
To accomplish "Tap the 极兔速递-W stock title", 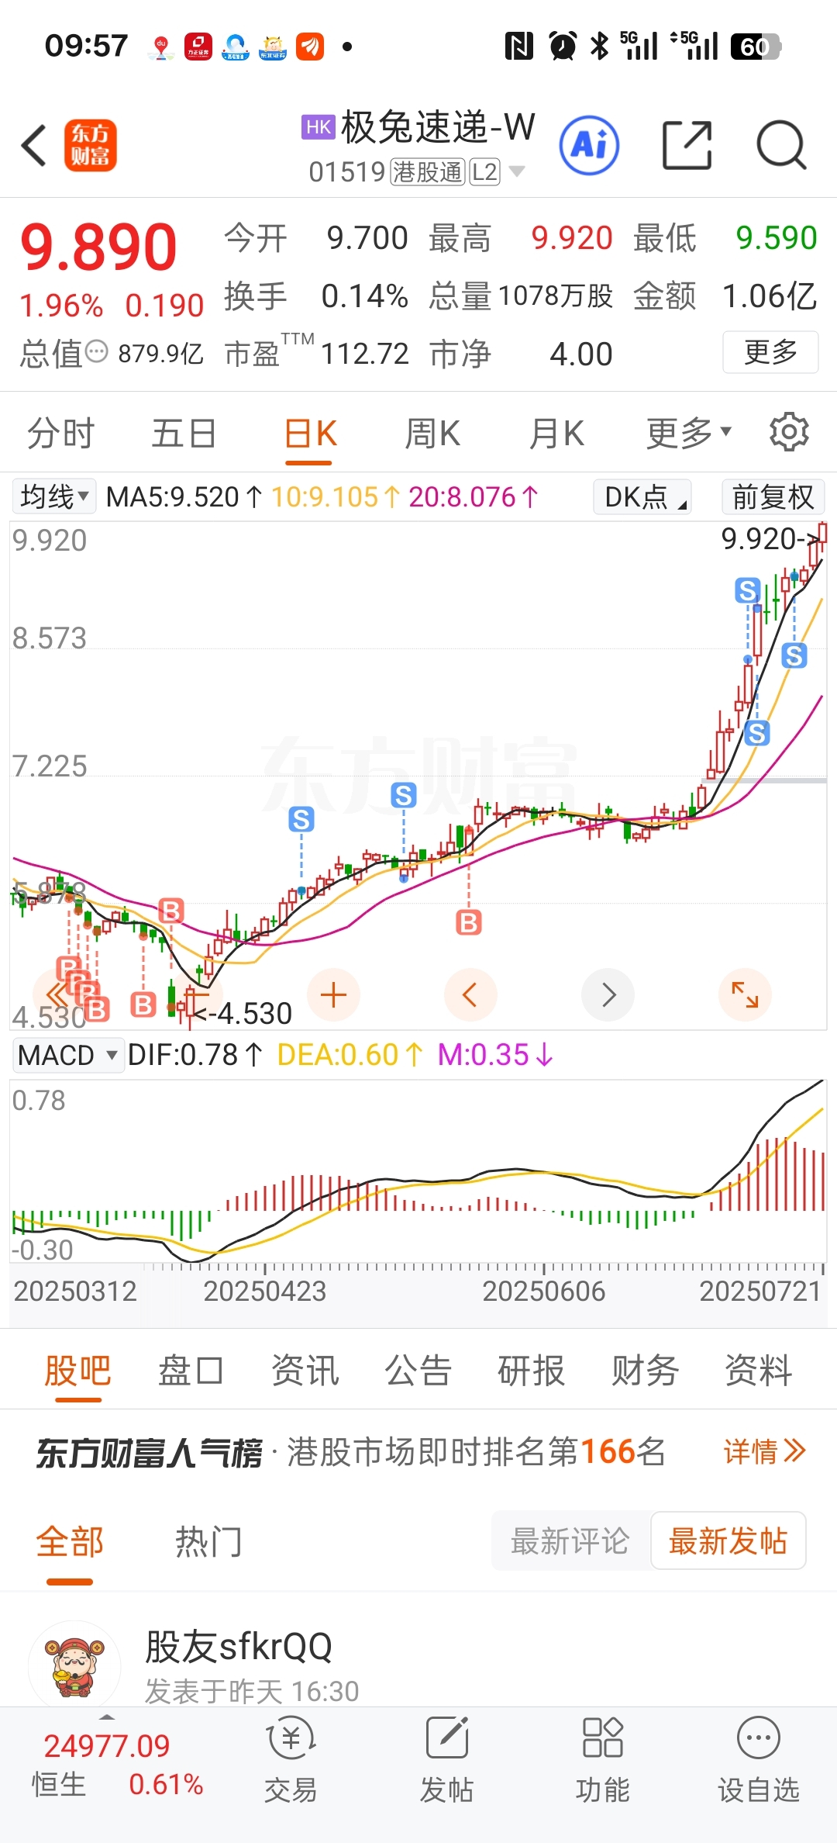I will pos(438,126).
